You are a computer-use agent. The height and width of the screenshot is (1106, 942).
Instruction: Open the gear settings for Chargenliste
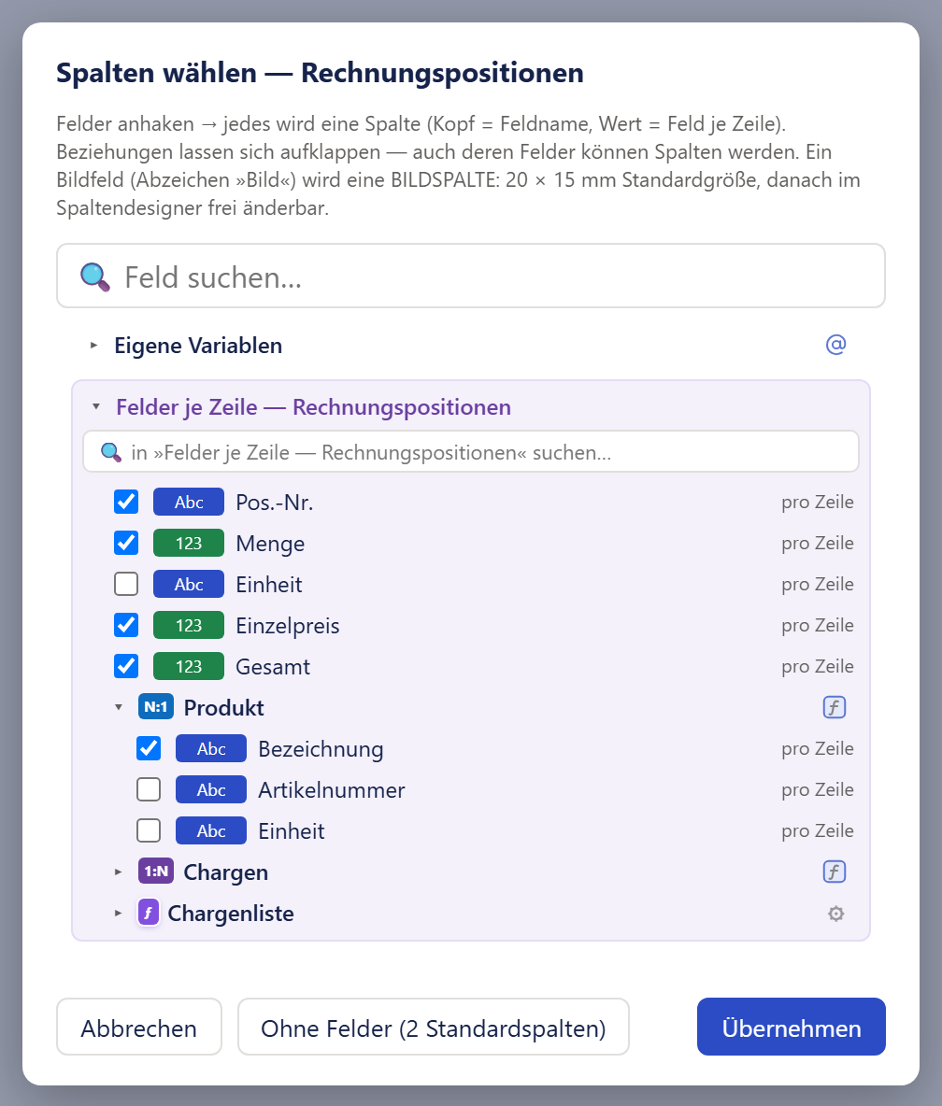835,914
